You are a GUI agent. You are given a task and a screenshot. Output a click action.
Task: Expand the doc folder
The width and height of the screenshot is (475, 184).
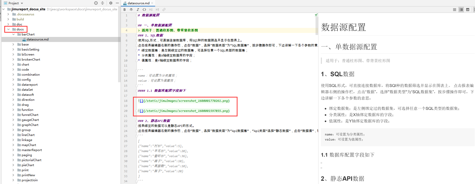coord(8,24)
